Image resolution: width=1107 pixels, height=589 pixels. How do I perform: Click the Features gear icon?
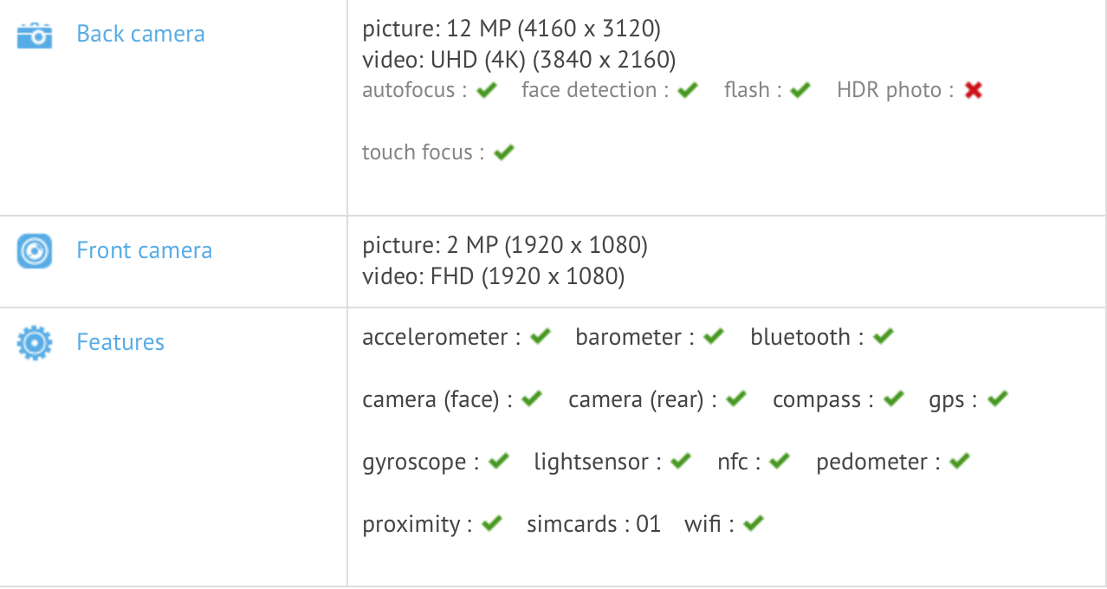point(35,343)
